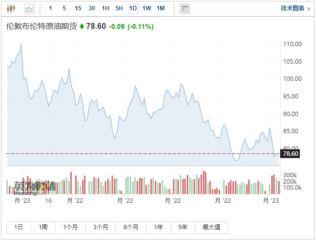Select the area line chart icon

[29, 8]
